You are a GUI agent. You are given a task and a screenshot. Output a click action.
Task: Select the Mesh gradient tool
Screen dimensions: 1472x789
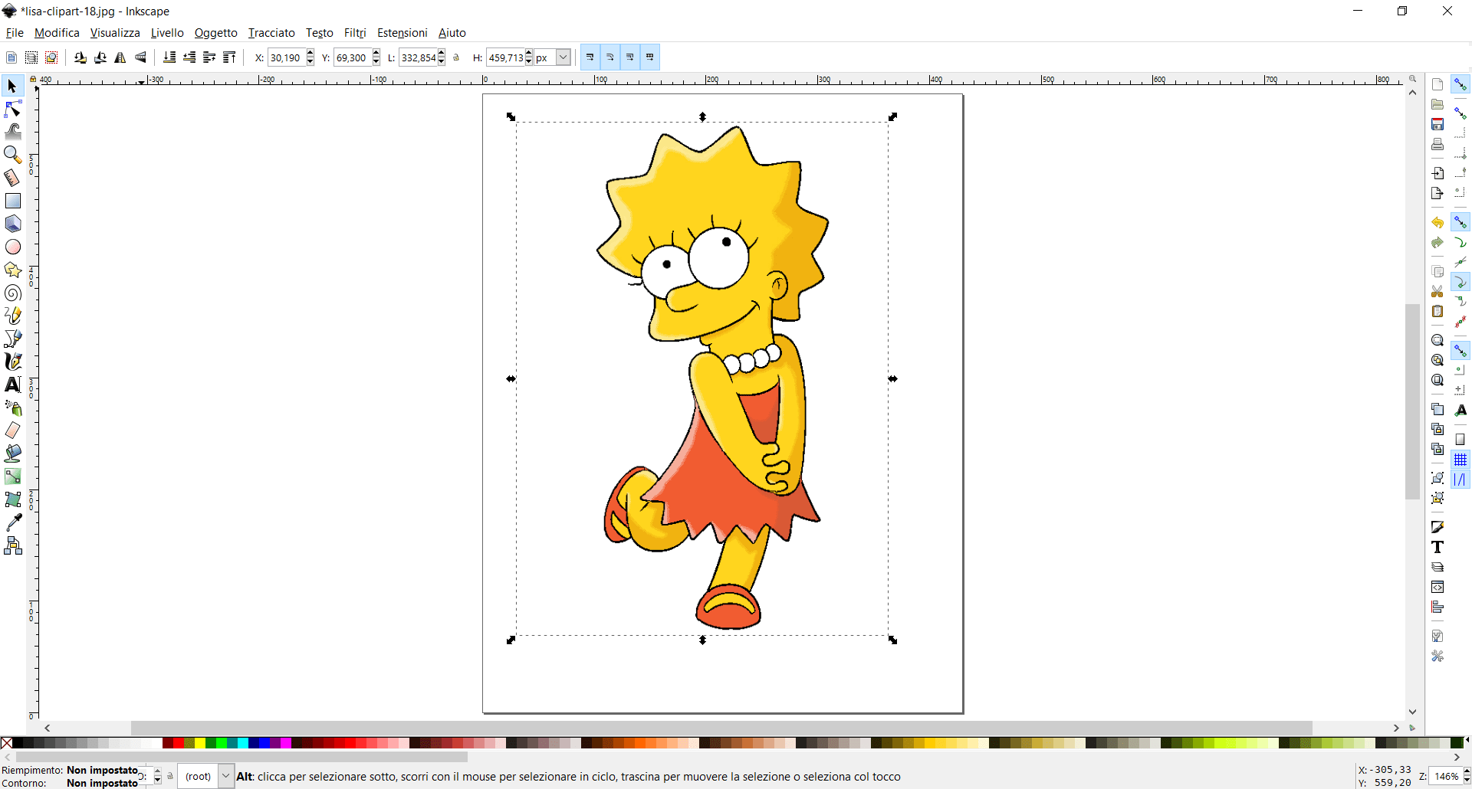[x=12, y=499]
